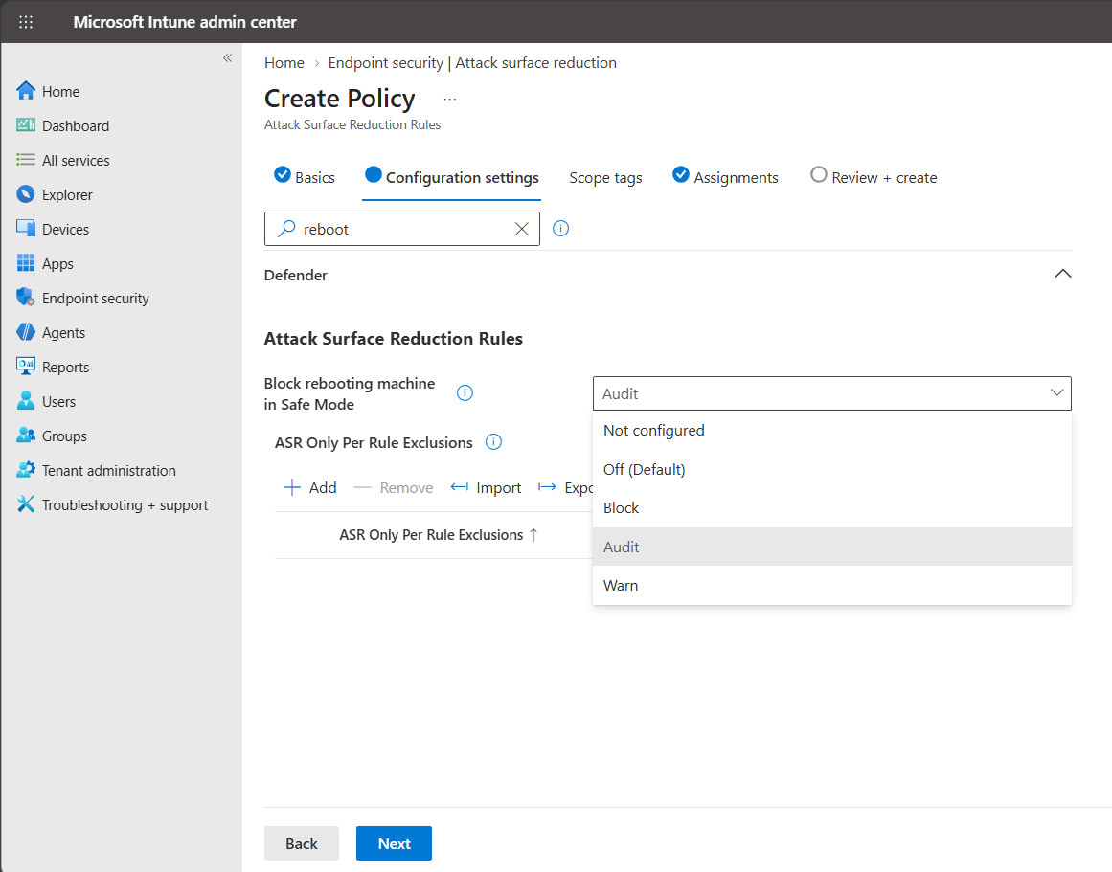The image size is (1112, 872).
Task: Click the Import arrow icon
Action: coord(460,487)
